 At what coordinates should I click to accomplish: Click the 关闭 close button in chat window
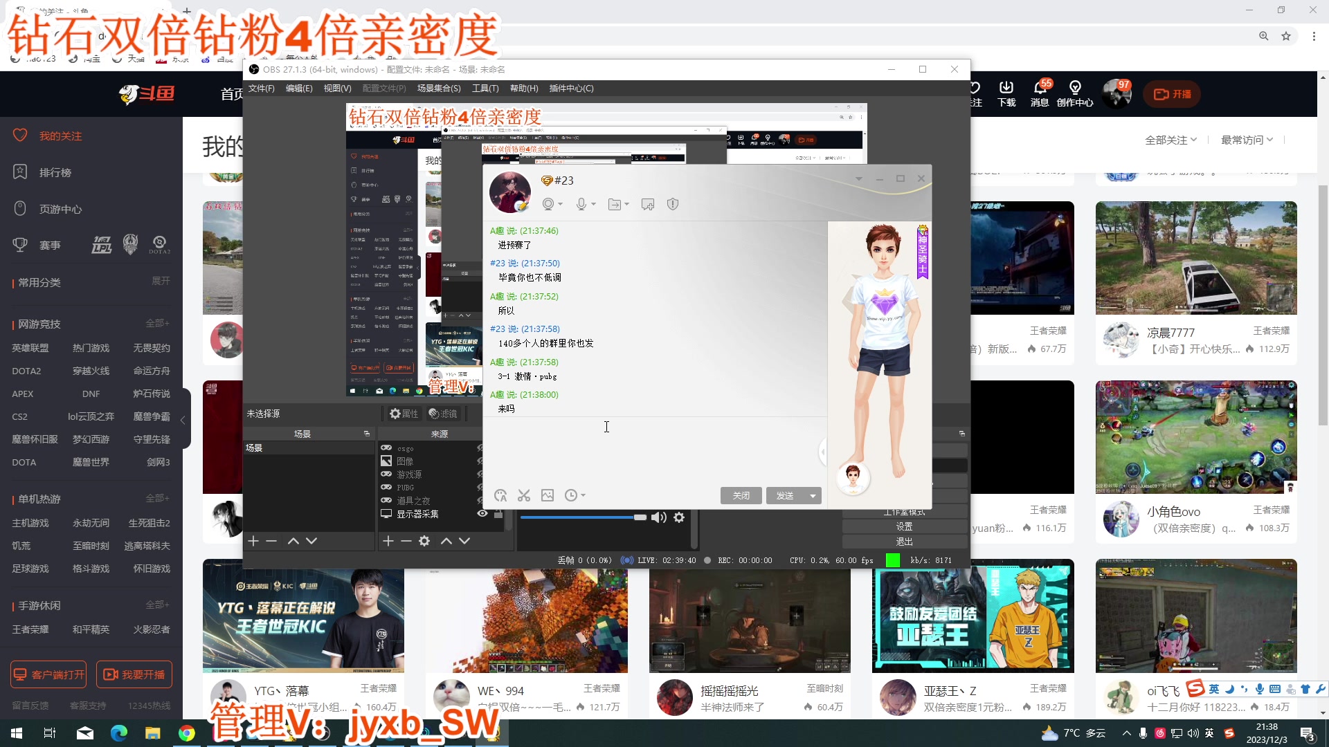point(741,495)
